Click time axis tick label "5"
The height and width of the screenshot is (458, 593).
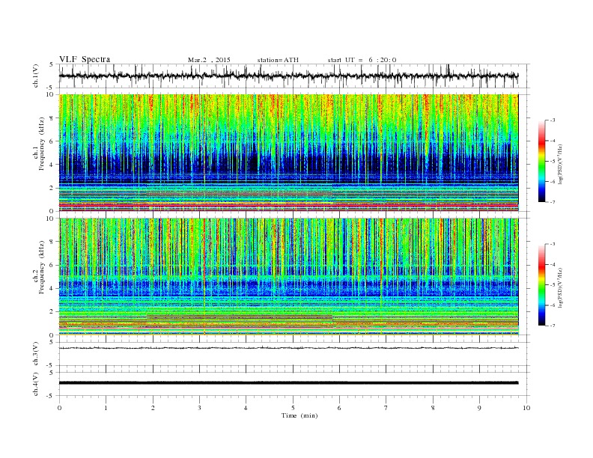pyautogui.click(x=293, y=408)
